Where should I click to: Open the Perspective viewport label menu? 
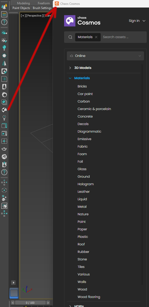(34, 16)
